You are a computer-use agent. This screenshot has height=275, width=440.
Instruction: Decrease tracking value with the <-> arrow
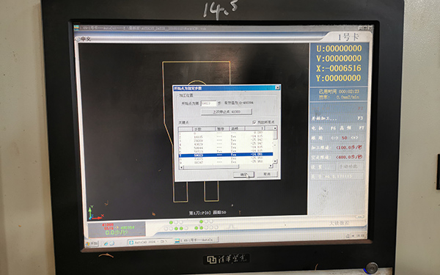(x=334, y=138)
